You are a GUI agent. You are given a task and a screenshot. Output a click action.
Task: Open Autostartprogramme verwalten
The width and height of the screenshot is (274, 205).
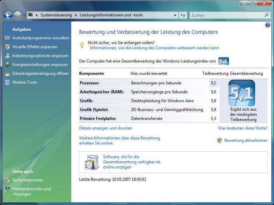pyautogui.click(x=41, y=38)
